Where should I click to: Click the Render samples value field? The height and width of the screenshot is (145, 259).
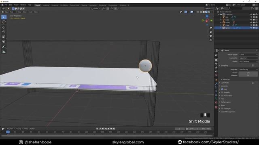click(248, 72)
